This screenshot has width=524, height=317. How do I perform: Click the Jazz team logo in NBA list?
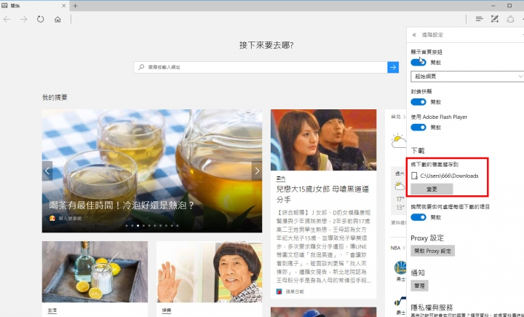click(x=400, y=301)
